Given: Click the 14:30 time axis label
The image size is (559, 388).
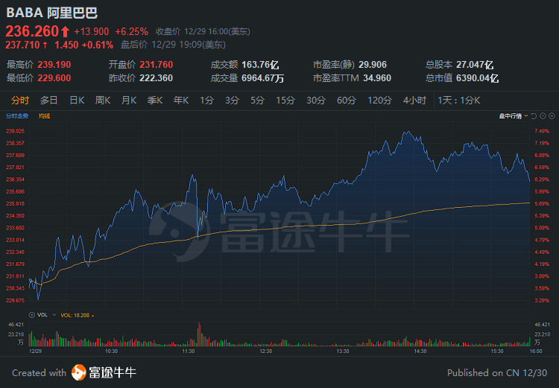Looking at the screenshot, I should [x=420, y=352].
